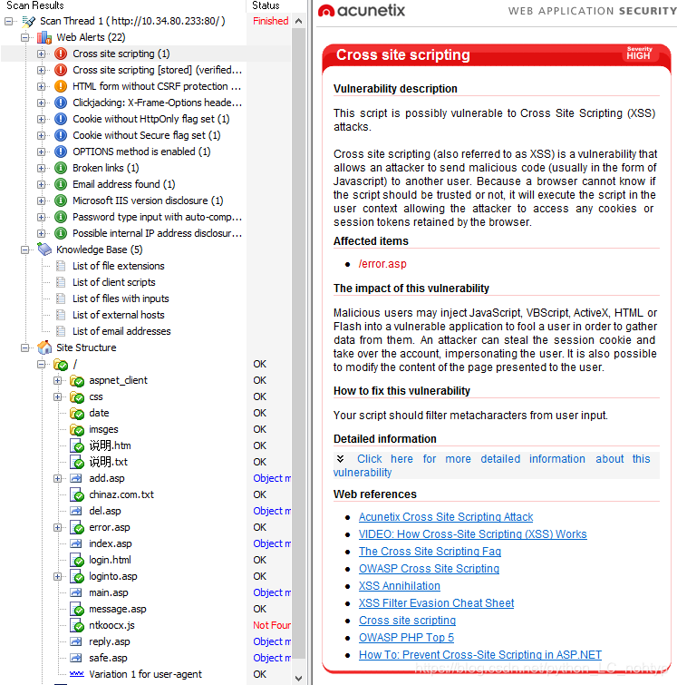This screenshot has height=685, width=677.
Task: Click the document icon for List of file extensions
Action: click(x=61, y=266)
